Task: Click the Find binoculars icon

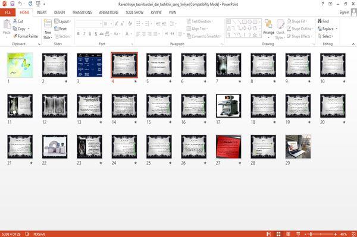Action: [323, 21]
